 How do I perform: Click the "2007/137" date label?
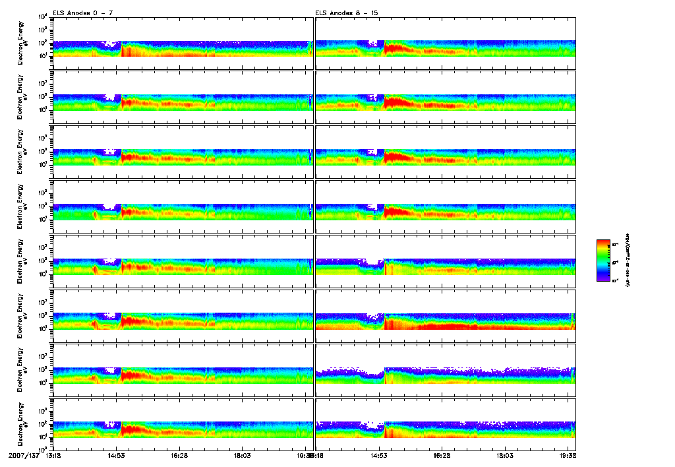[x=24, y=455]
